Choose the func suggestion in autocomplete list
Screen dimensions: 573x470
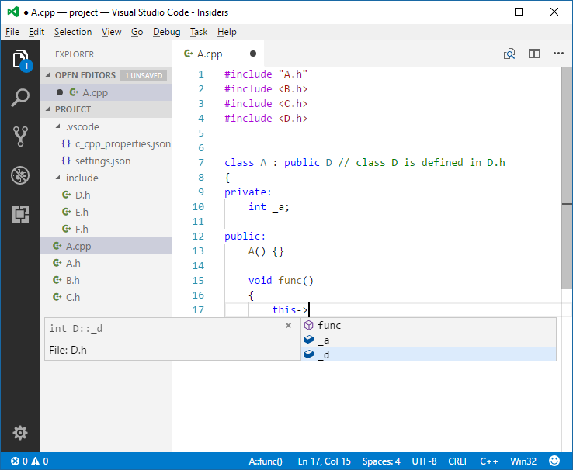pyautogui.click(x=329, y=325)
